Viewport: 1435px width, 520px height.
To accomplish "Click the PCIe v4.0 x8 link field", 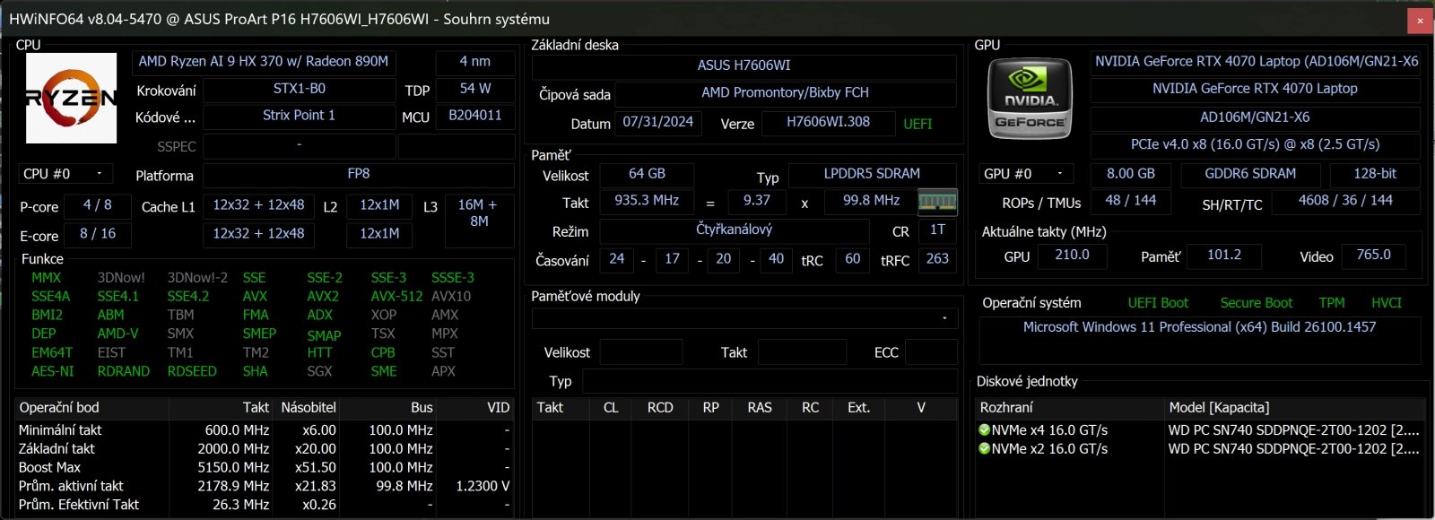I will [1256, 144].
